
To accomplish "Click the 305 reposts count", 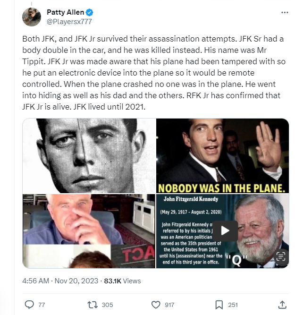I will [107, 305].
